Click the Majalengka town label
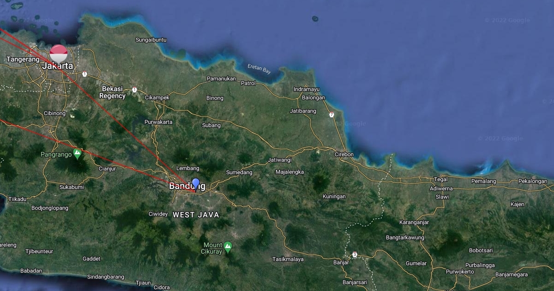Viewport: 554px width, 291px height. pyautogui.click(x=289, y=172)
